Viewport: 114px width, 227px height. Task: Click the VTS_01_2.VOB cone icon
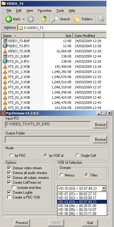pos(5,77)
